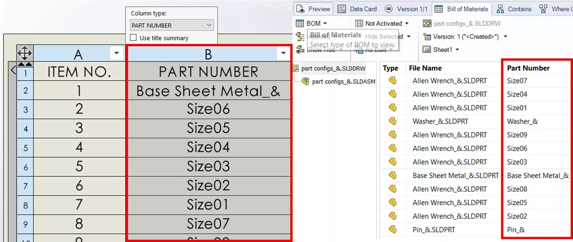Click the part icon in the Pin_& row
The image size is (573, 242).
[393, 229]
